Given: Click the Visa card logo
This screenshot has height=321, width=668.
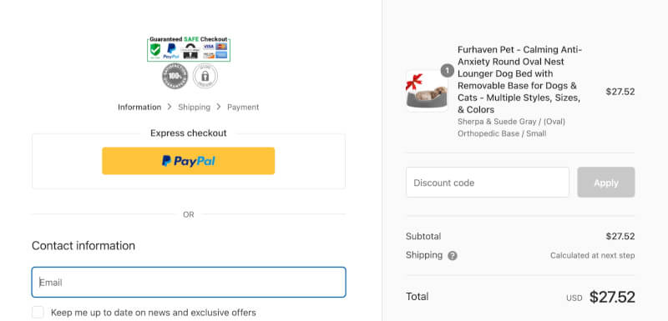Looking at the screenshot, I should click(209, 47).
